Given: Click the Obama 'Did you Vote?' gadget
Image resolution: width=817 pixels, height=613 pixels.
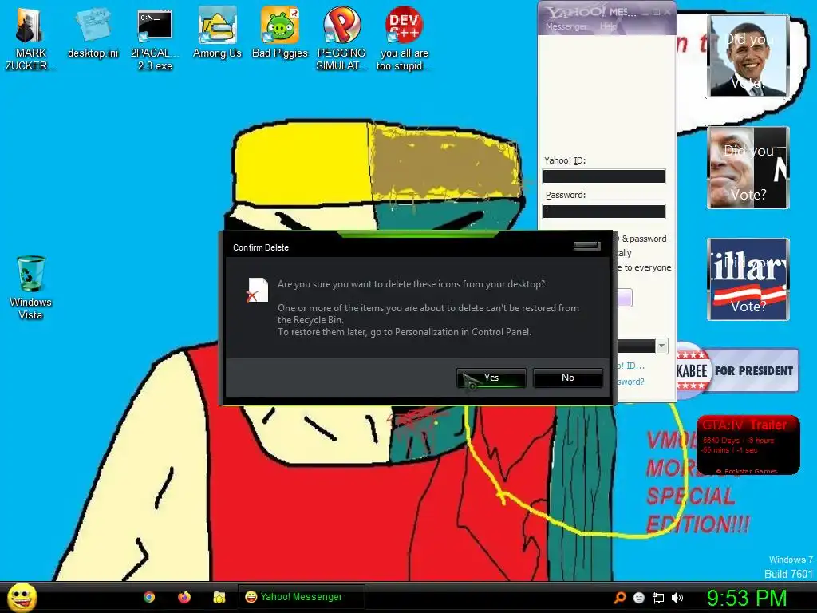Looking at the screenshot, I should tap(748, 56).
